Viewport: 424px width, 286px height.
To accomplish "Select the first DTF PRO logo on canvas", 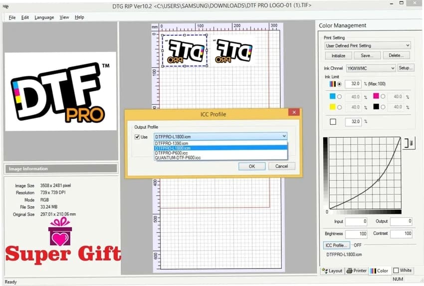I will pos(185,51).
